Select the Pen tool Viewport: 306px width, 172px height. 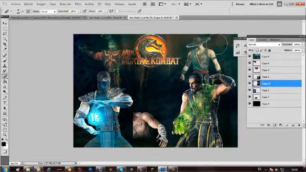tap(5, 97)
